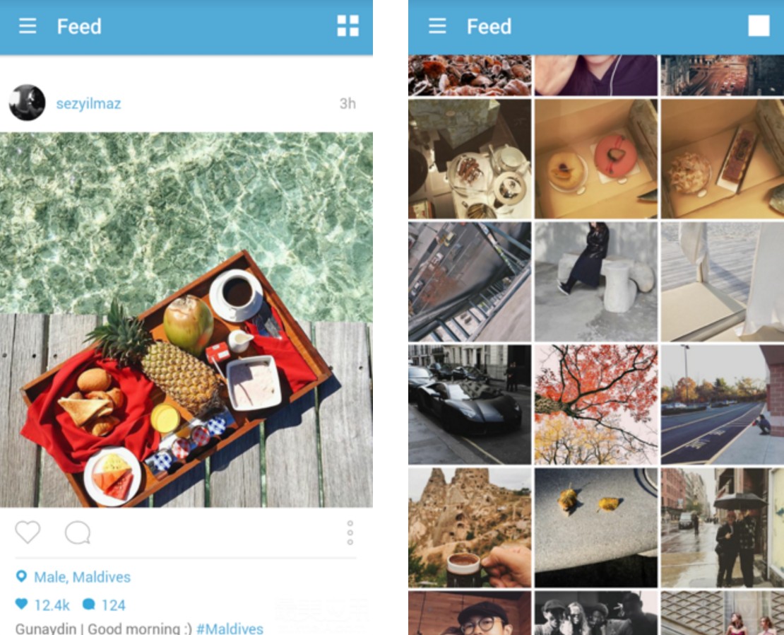Screen dimensions: 784x635
Task: Switch to single-post view using white square icon
Action: point(759,26)
